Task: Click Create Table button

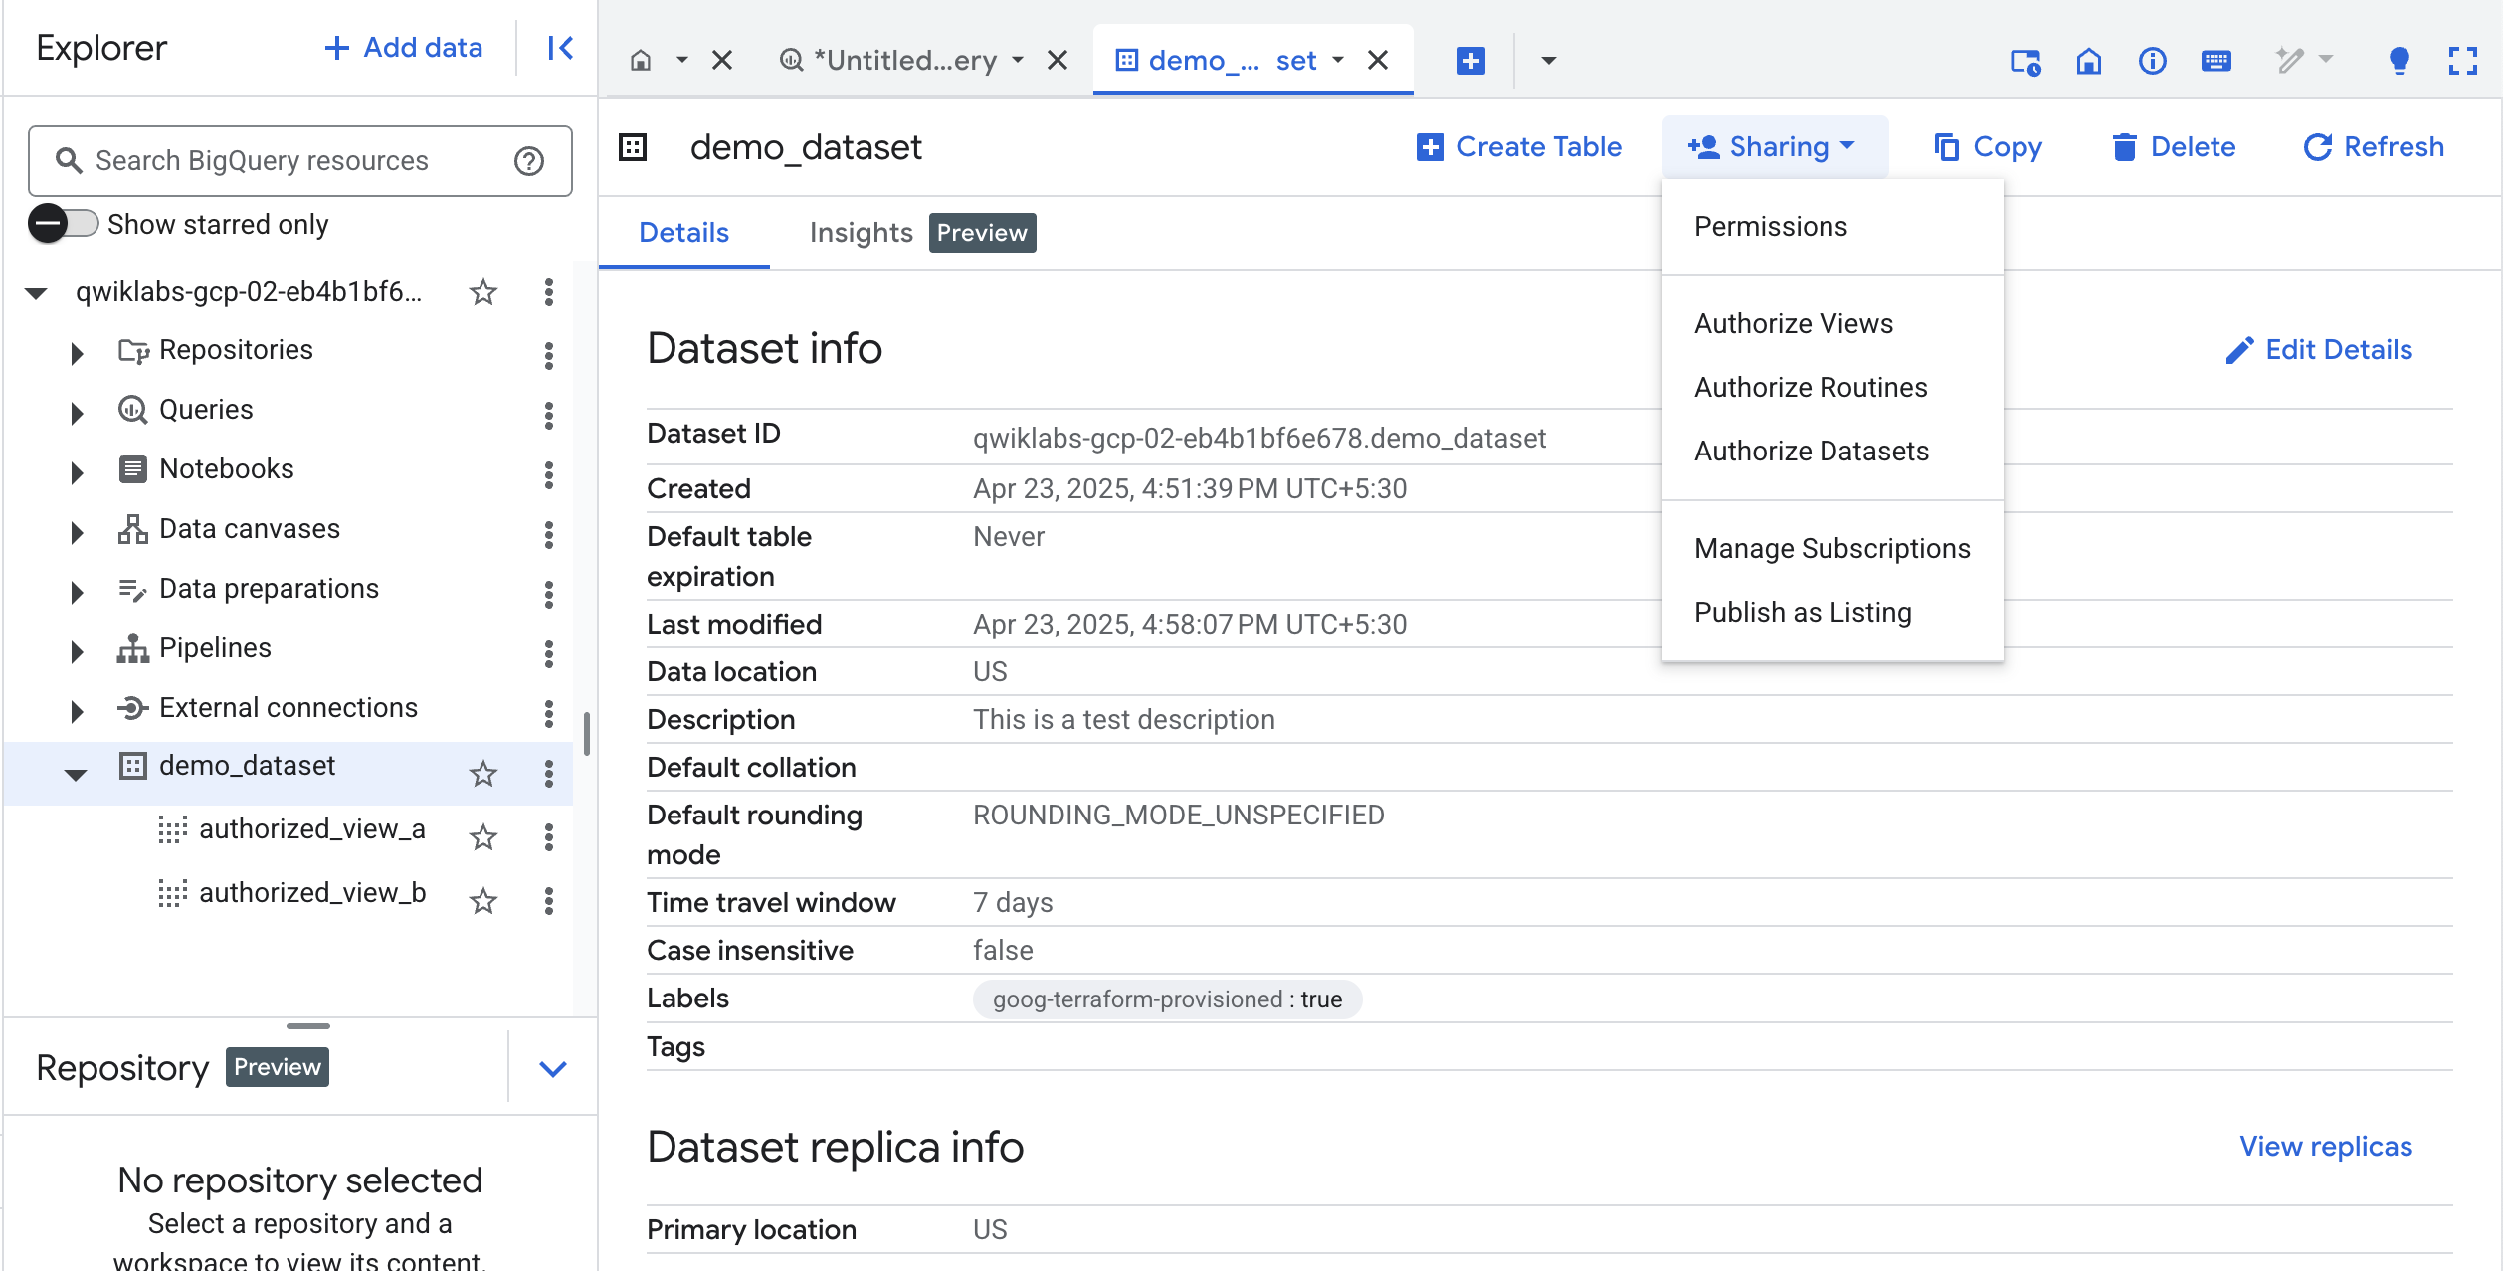Action: click(x=1518, y=147)
